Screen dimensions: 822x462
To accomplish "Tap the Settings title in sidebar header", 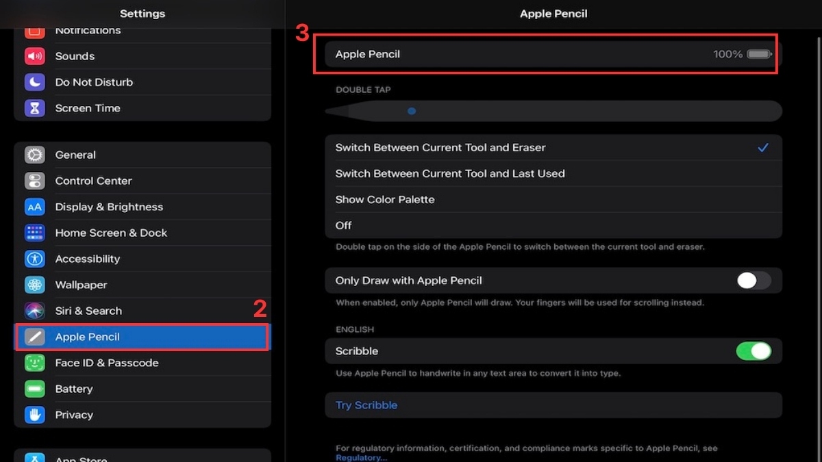I will point(142,14).
